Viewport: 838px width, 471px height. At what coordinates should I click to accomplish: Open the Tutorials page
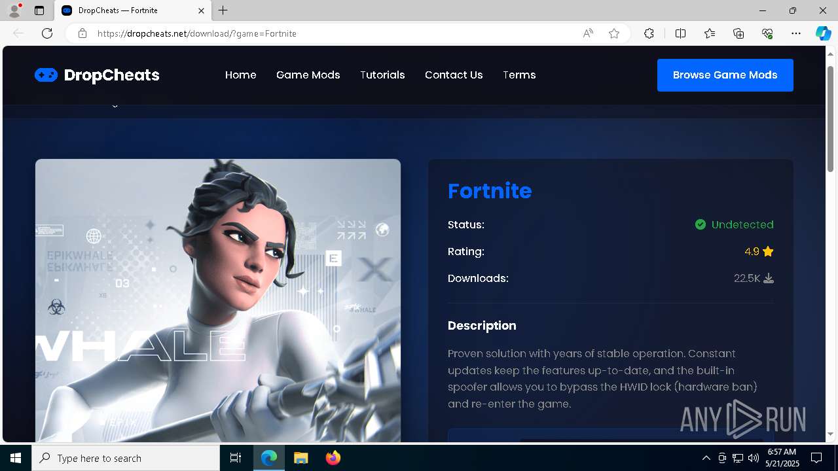(382, 75)
